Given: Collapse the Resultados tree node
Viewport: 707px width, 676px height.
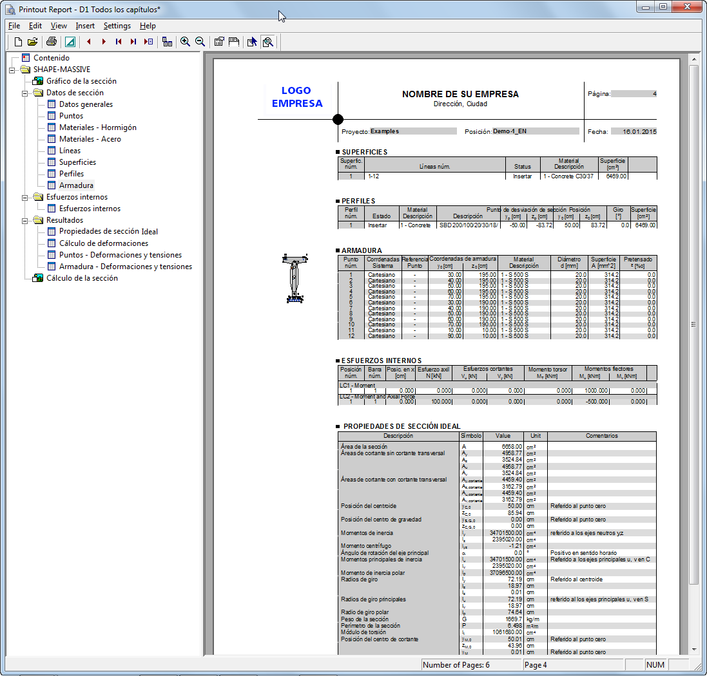Looking at the screenshot, I should (24, 221).
